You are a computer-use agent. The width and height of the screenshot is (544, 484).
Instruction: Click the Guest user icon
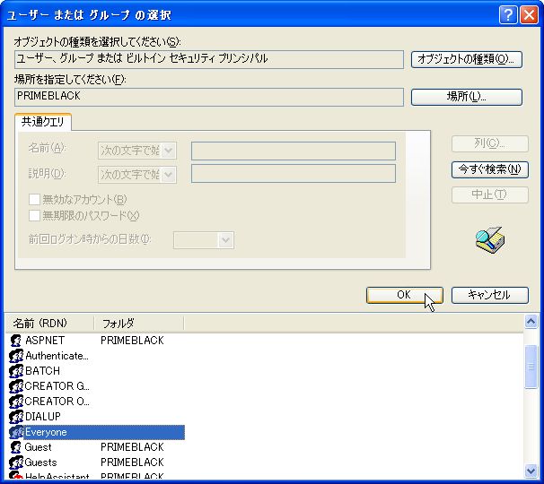click(15, 447)
